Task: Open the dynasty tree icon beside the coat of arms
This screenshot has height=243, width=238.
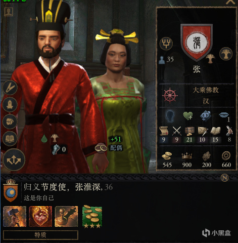Action: point(226,54)
